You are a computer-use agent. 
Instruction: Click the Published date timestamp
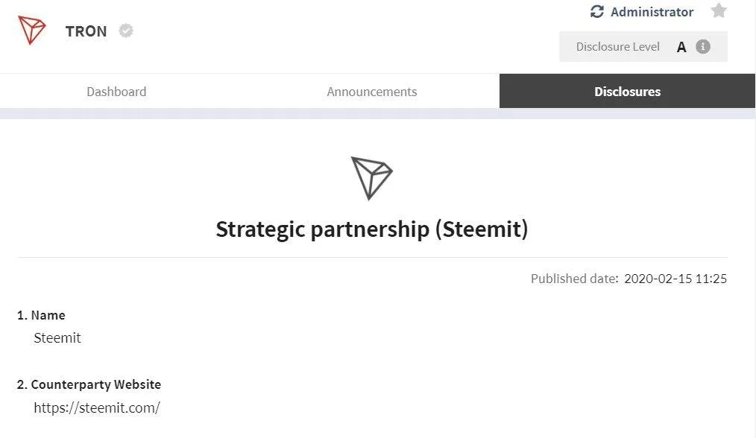click(675, 279)
